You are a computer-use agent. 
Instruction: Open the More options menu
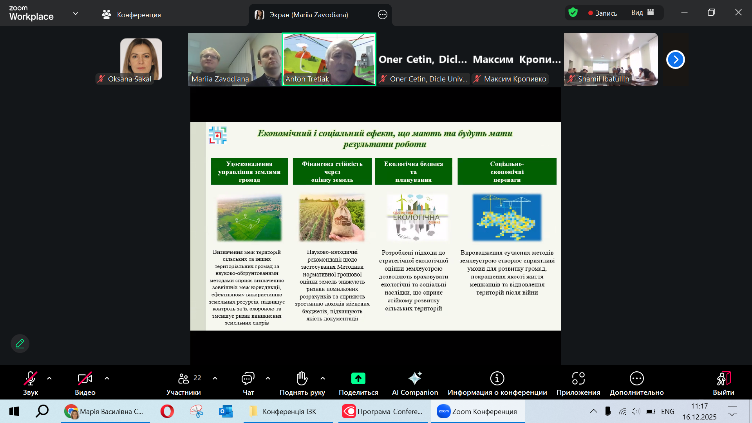636,383
